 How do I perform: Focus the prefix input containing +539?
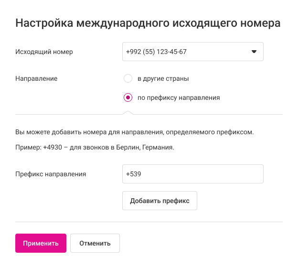click(x=192, y=174)
